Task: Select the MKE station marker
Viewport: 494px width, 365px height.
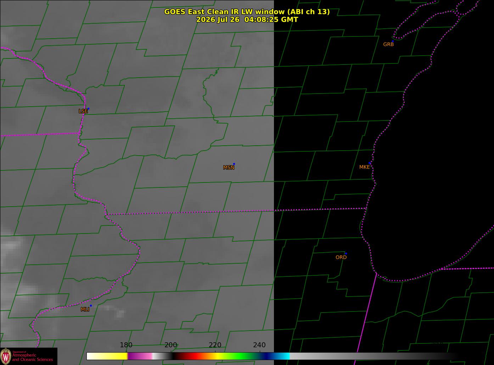Action: (370, 163)
